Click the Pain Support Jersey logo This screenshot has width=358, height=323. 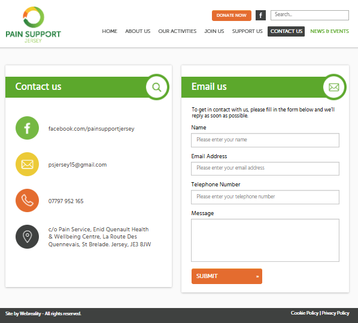coord(34,25)
